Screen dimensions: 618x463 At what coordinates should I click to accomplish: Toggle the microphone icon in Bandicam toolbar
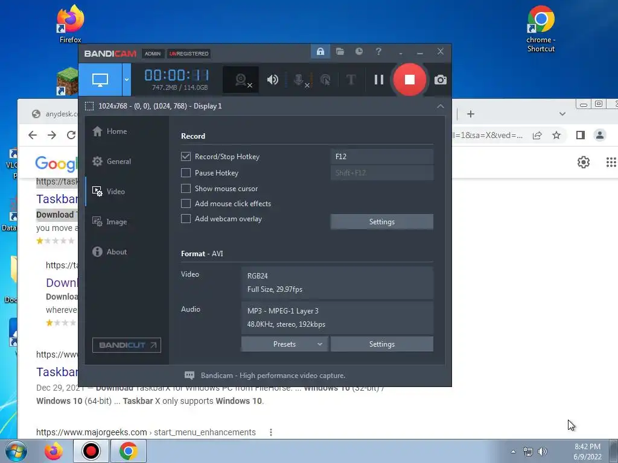click(x=301, y=80)
